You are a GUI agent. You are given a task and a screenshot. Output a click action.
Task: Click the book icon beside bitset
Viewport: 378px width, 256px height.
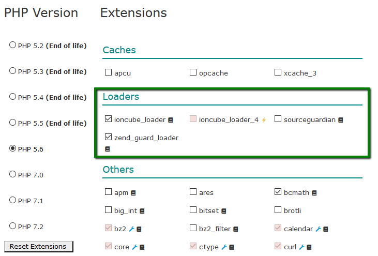(224, 211)
